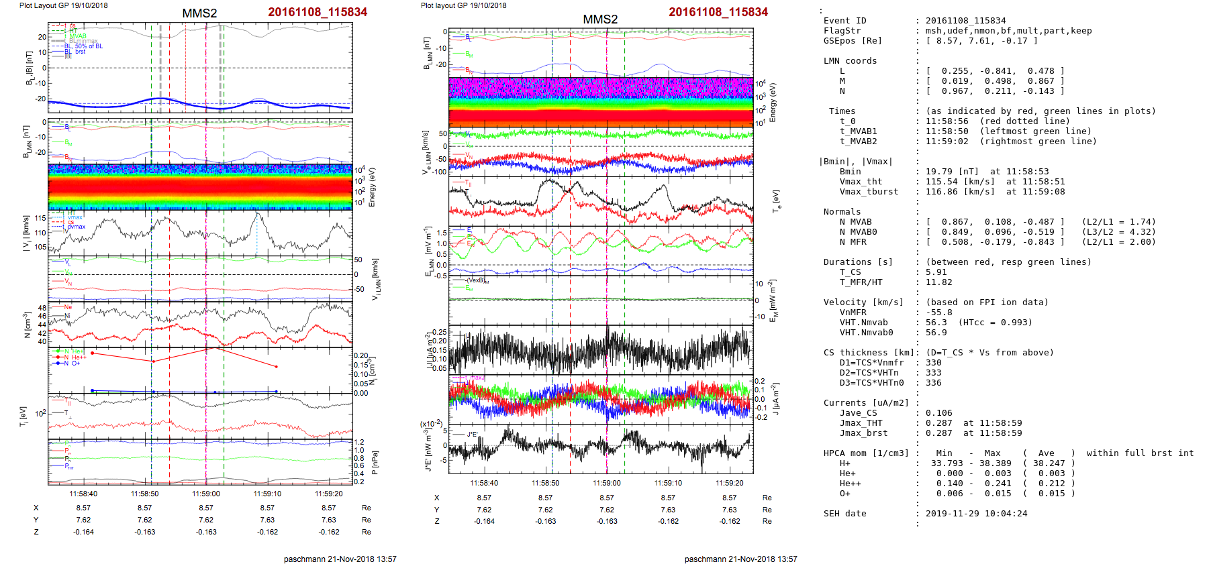
Task: Click the paschmann footer under the left plot
Action: coord(340,559)
